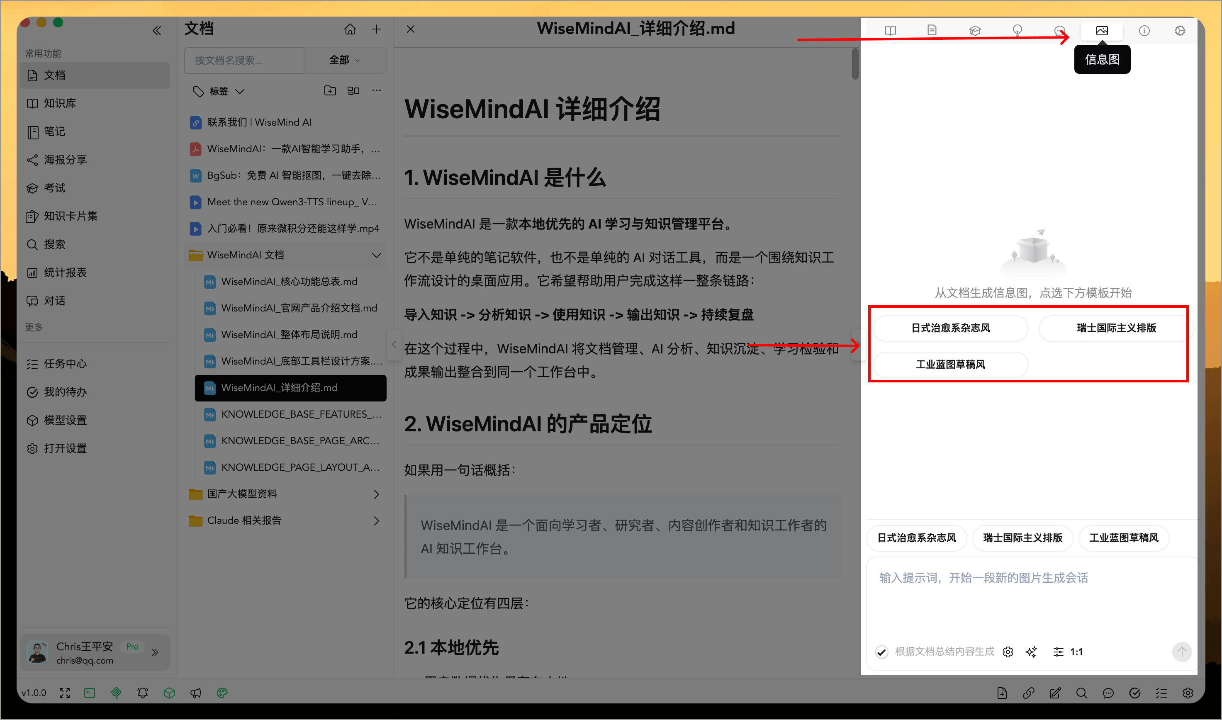Click the book reading-mode icon in right panel
The image size is (1222, 720).
tap(890, 30)
